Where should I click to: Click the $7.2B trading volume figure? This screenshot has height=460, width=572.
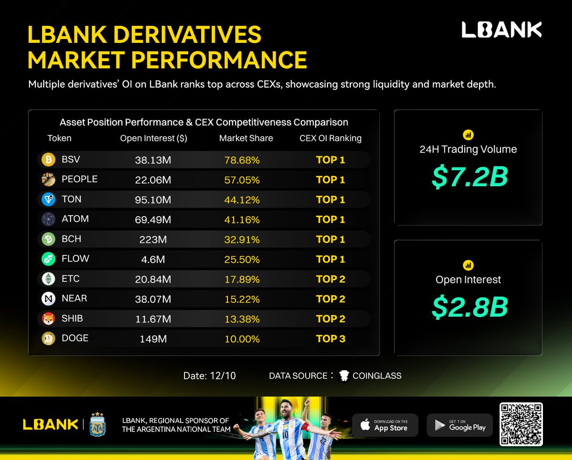coord(470,177)
